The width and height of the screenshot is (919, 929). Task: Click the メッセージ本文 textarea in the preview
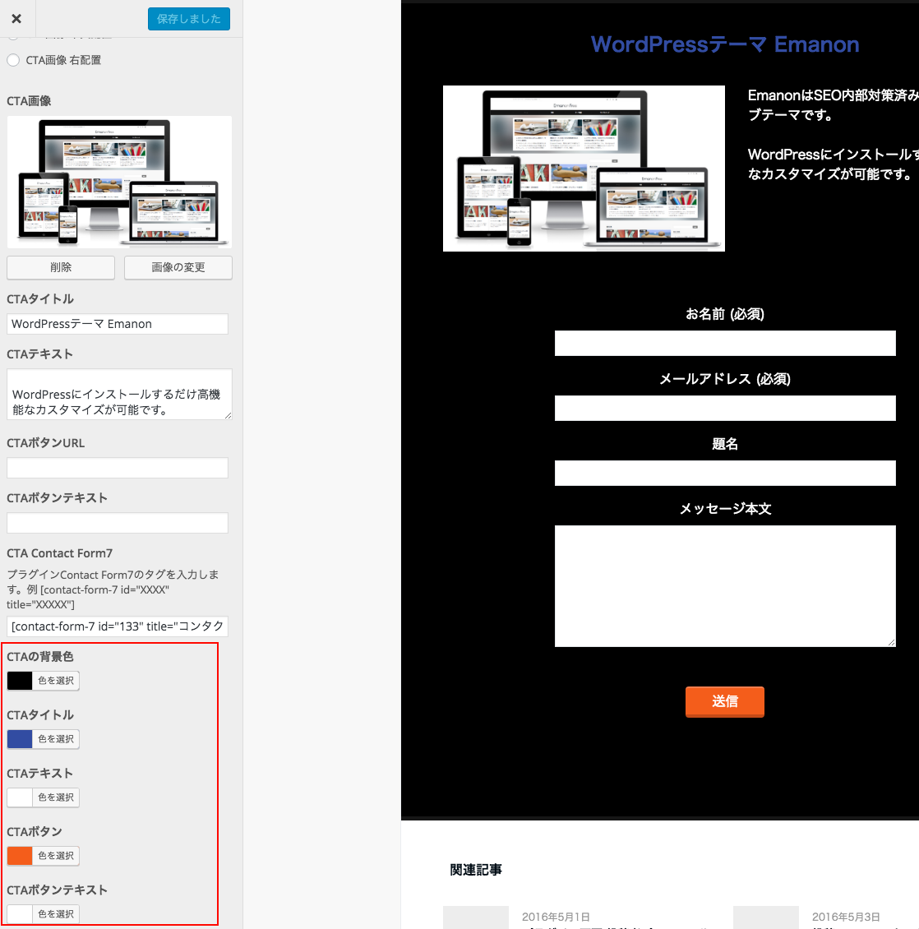[x=725, y=586]
